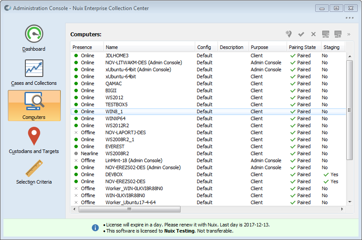The height and width of the screenshot is (240, 362).
Task: Click vertical scrollbar down arrow
Action: point(350,202)
